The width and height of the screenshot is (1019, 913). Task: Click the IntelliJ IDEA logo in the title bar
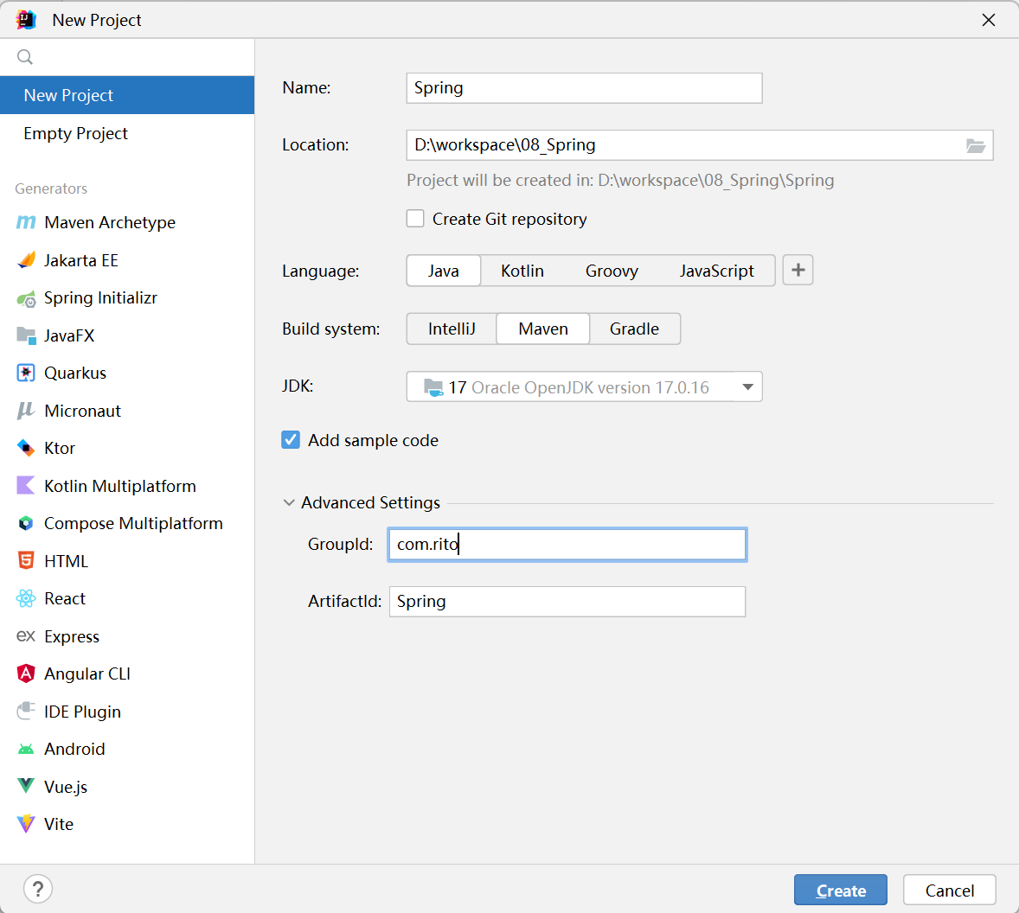tap(27, 20)
